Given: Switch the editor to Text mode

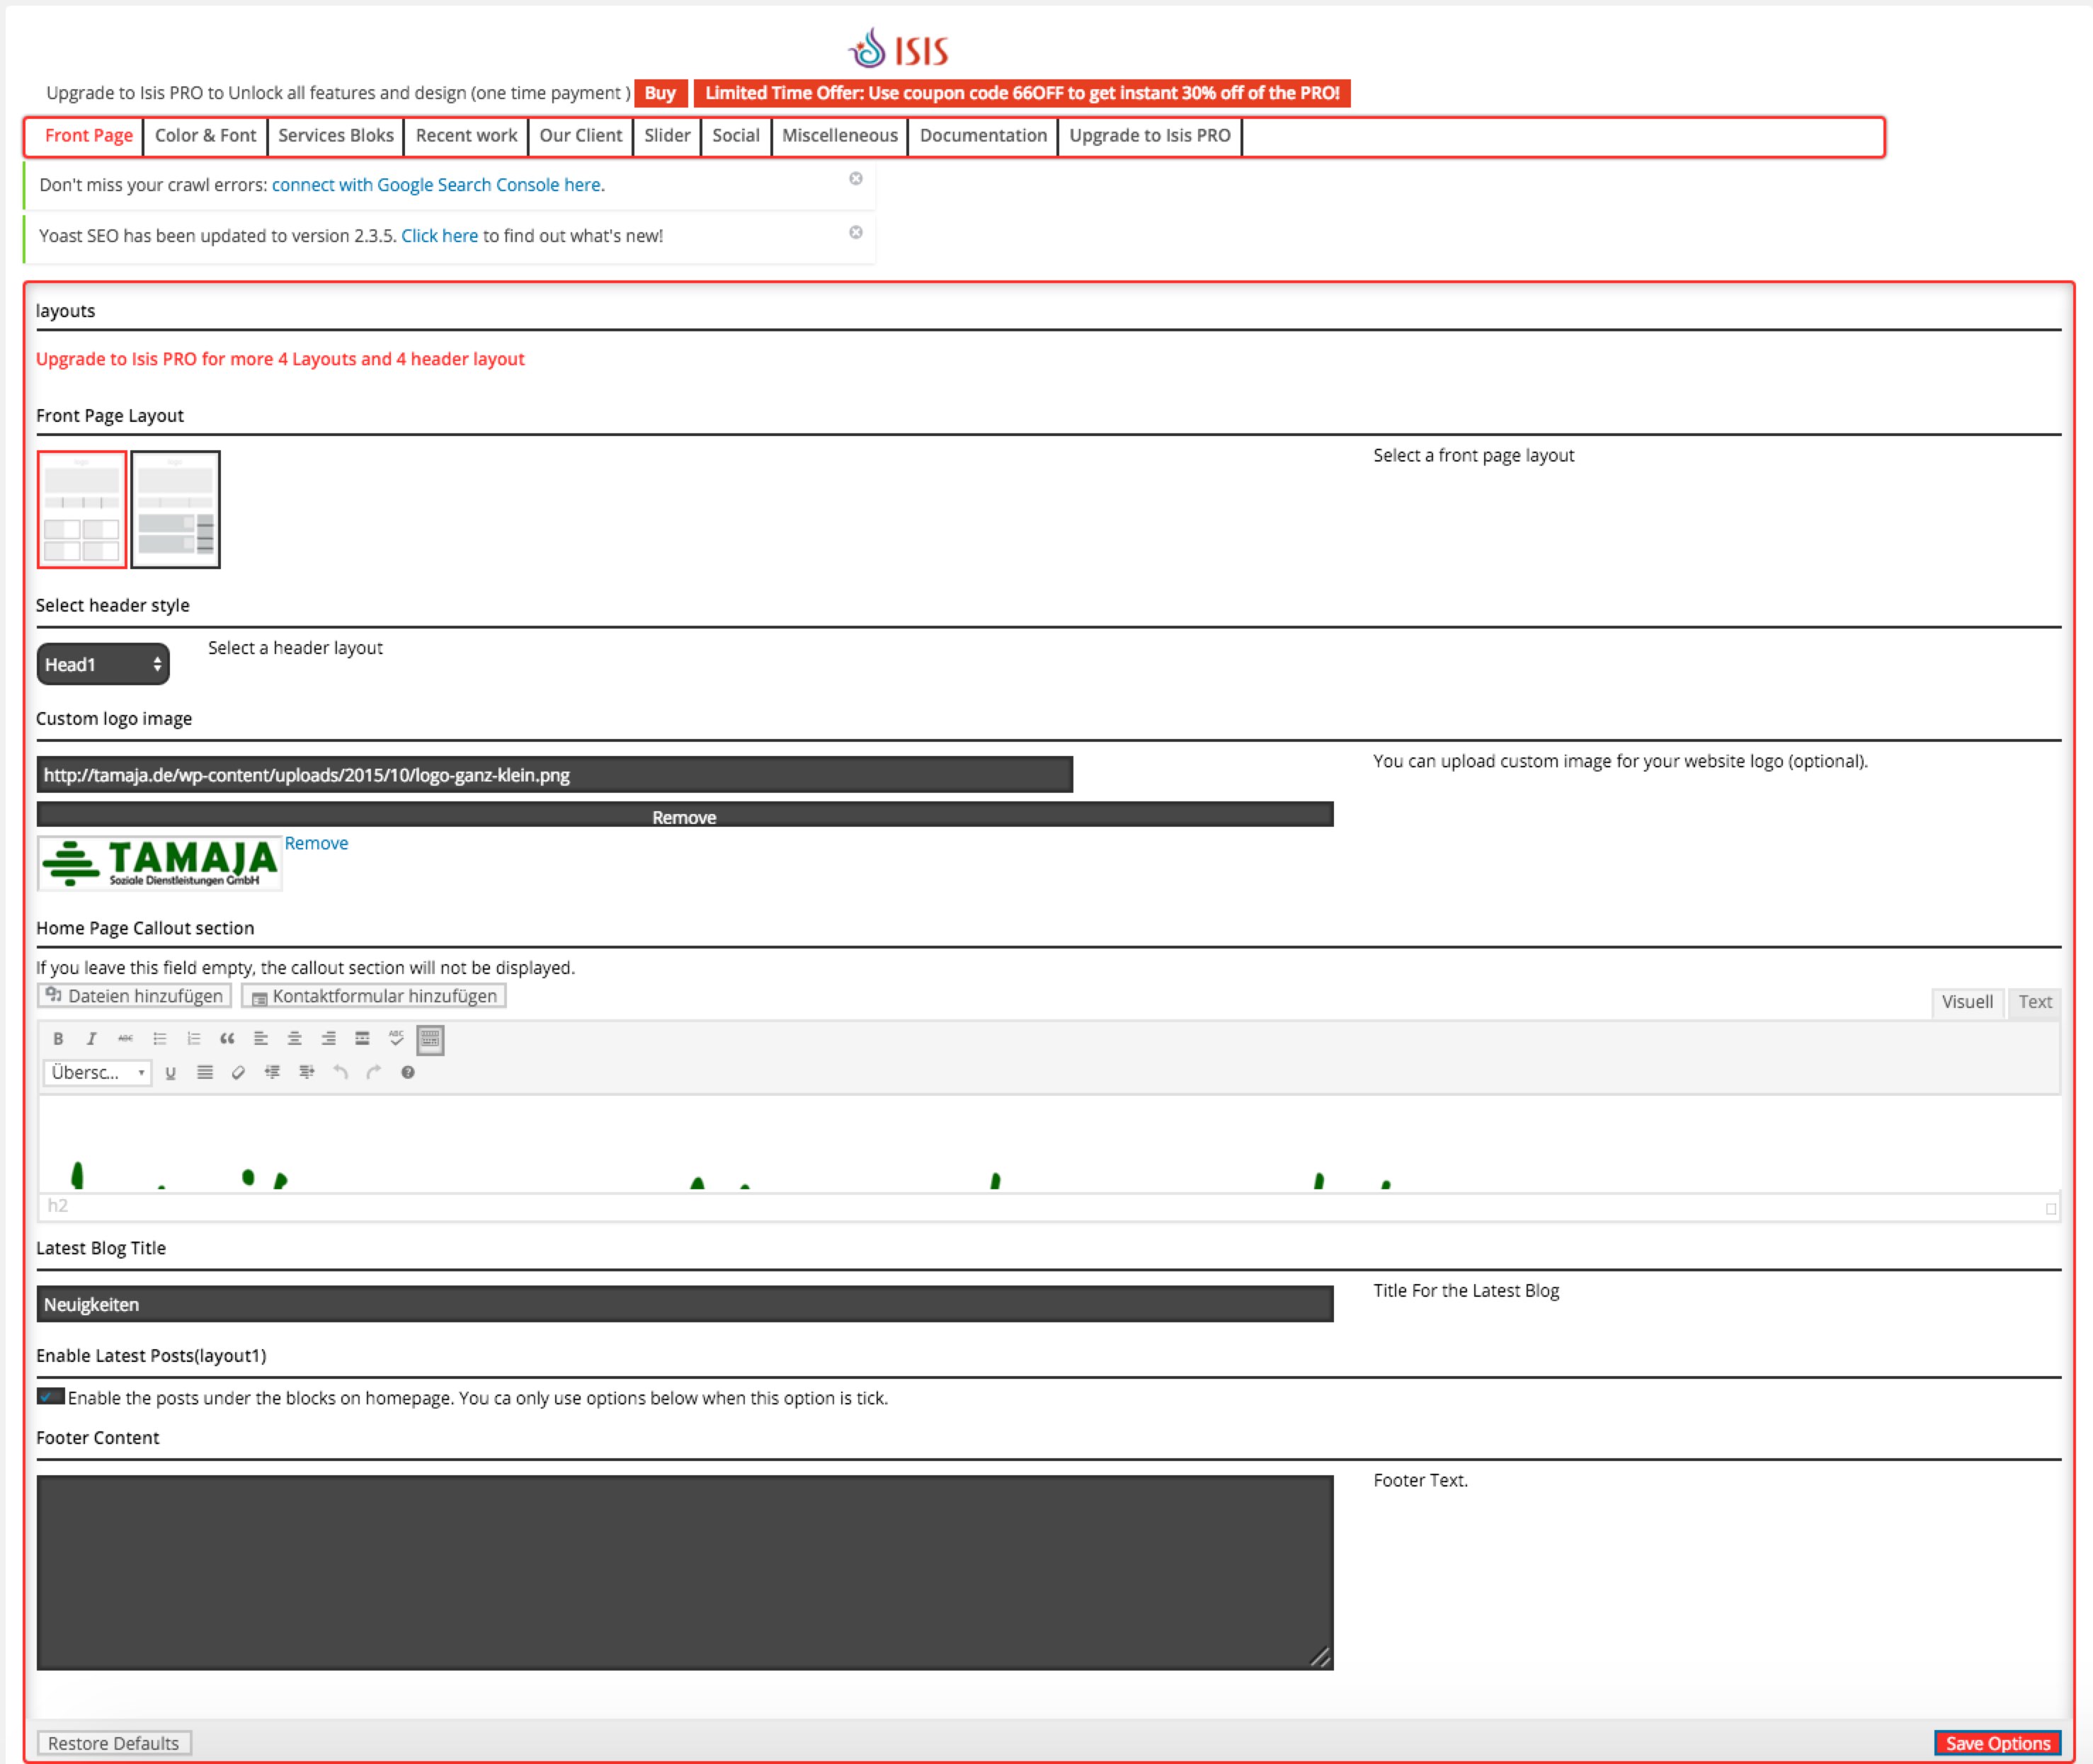Looking at the screenshot, I should pyautogui.click(x=2034, y=1002).
